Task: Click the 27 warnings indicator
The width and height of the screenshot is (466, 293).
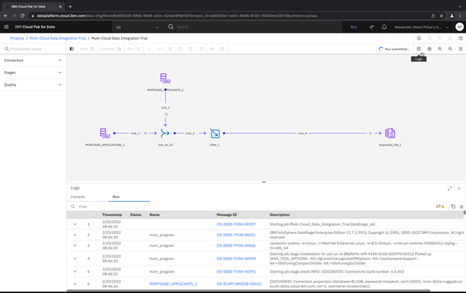Action: pyautogui.click(x=440, y=206)
